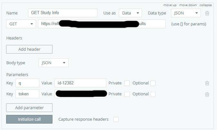The width and height of the screenshot is (217, 130).
Task: Delete the API call via top trash icon
Action: [207, 13]
